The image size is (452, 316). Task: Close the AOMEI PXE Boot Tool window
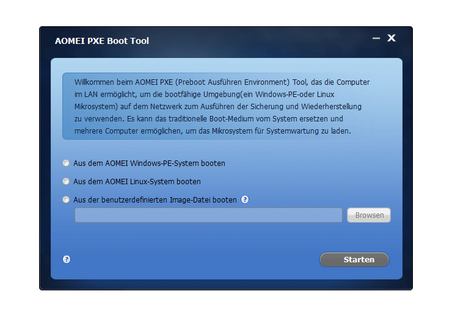pyautogui.click(x=391, y=38)
